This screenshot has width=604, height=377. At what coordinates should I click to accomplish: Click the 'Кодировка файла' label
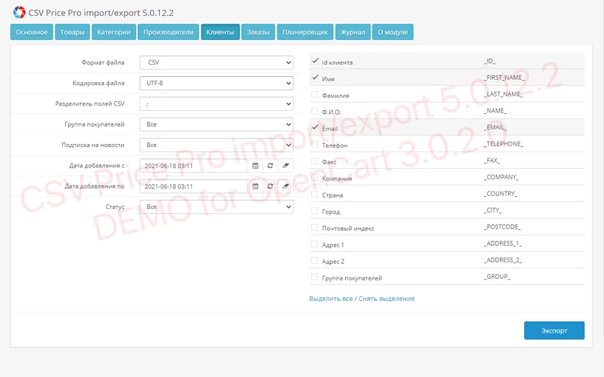(99, 83)
